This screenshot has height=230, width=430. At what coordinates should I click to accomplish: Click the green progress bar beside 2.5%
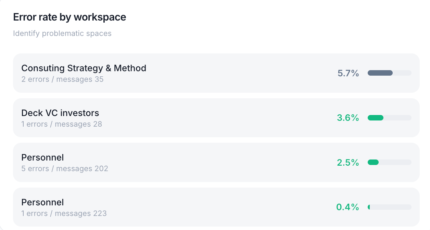point(389,162)
